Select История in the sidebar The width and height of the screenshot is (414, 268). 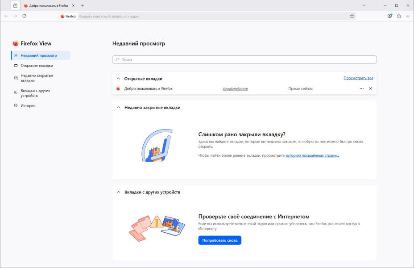(28, 106)
